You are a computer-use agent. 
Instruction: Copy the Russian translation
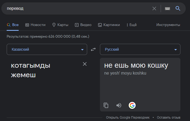tap(106, 105)
